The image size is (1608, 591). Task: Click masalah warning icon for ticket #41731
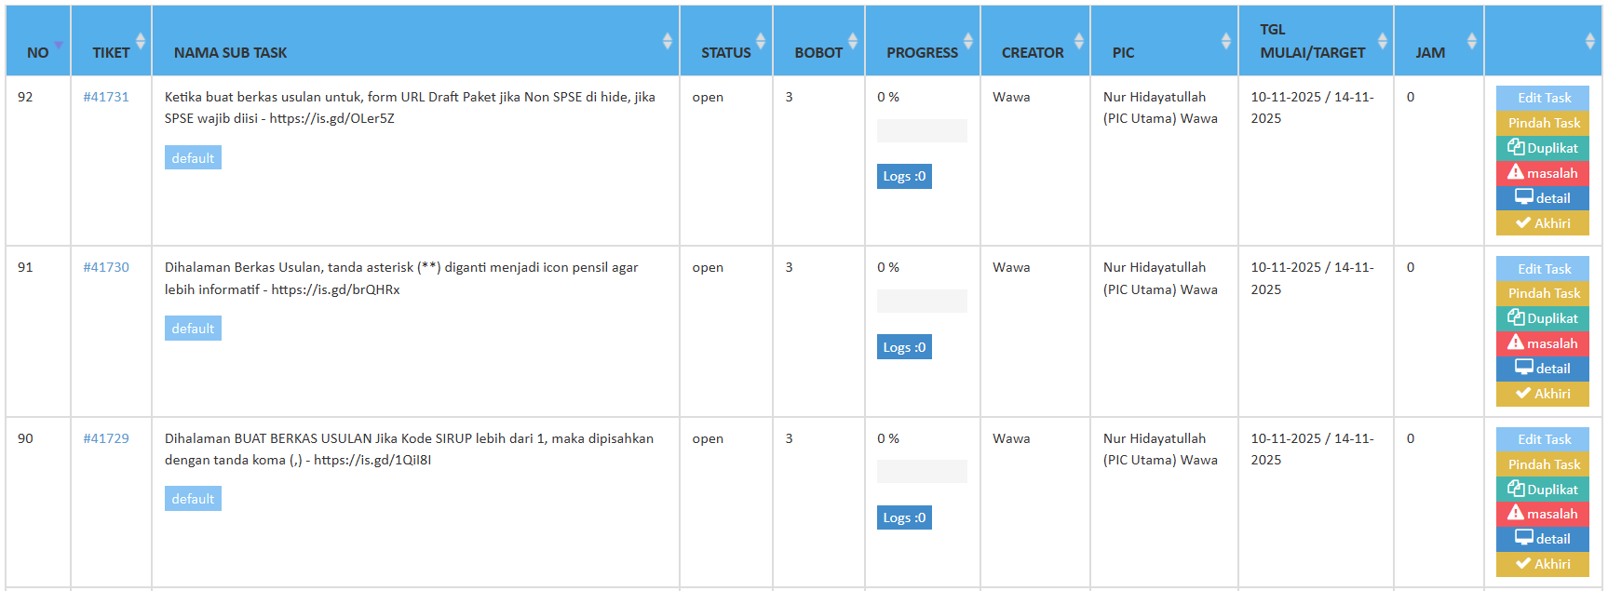(1516, 172)
